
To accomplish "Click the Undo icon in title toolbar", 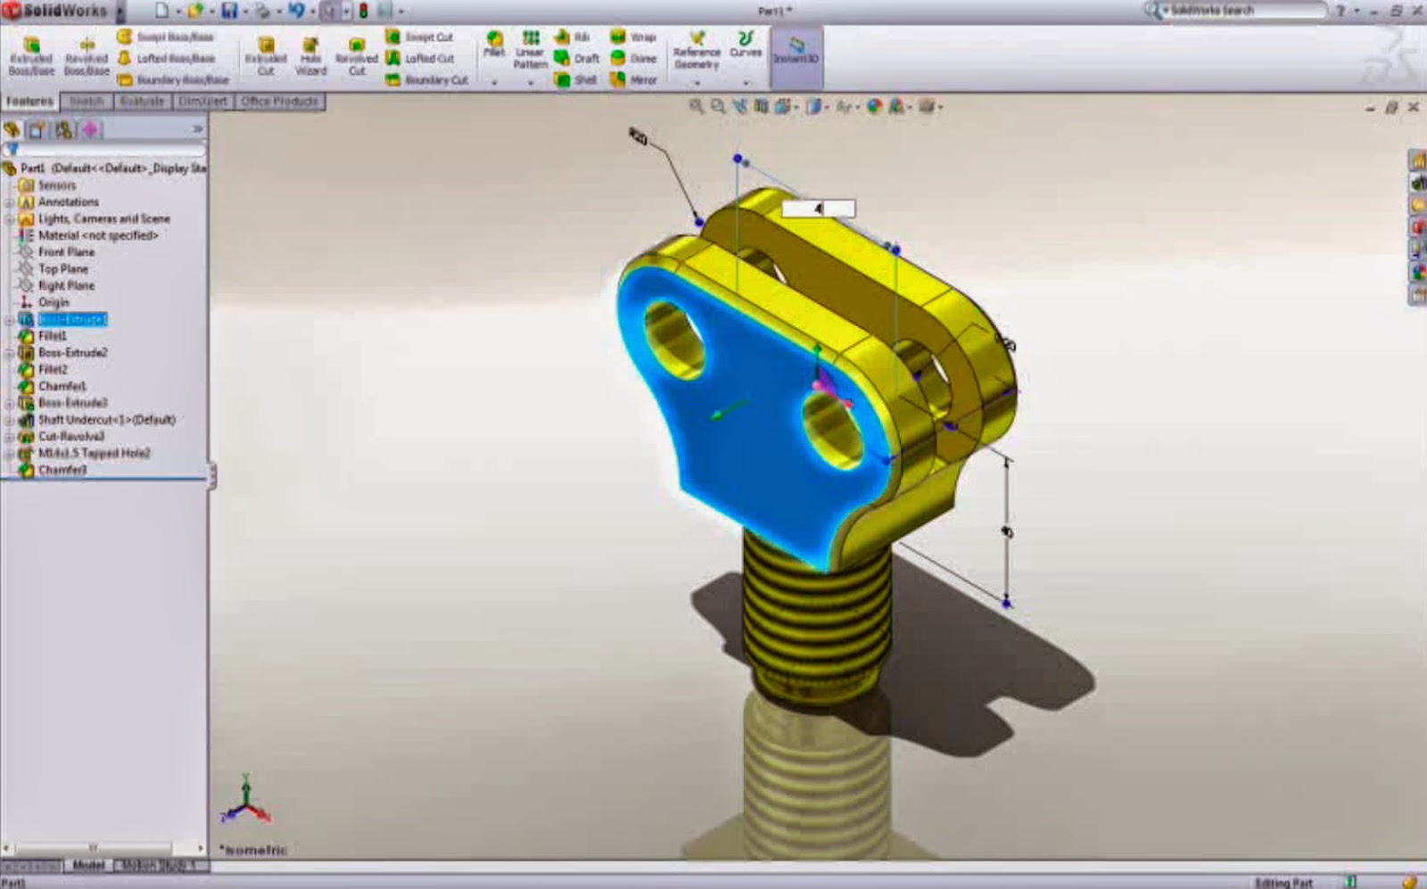I will click(296, 11).
